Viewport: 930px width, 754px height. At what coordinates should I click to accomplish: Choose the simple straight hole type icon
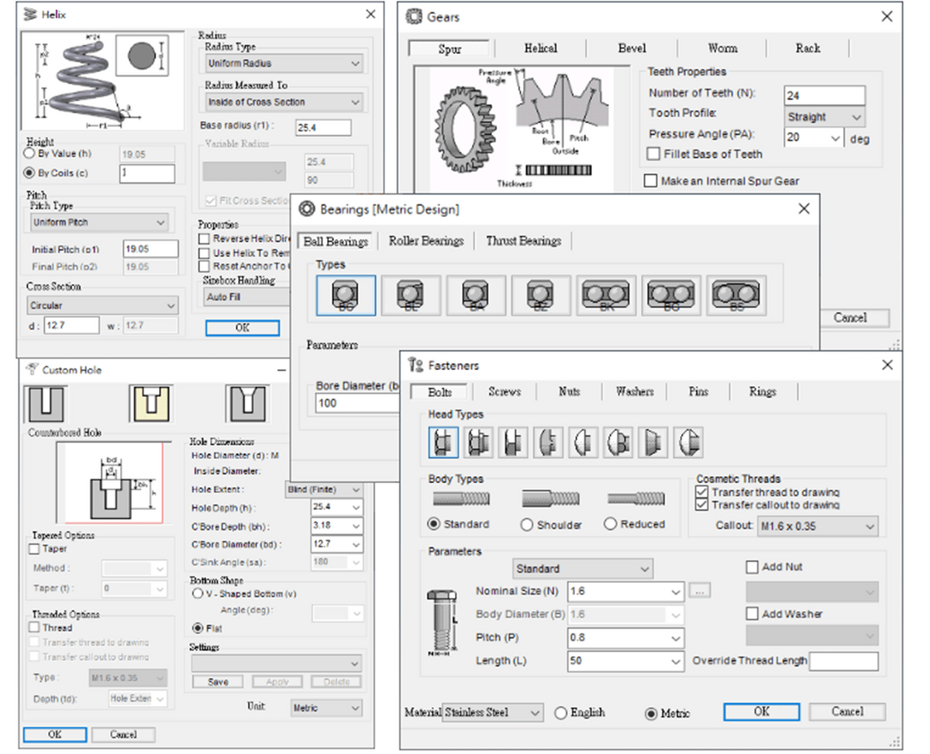tap(46, 403)
